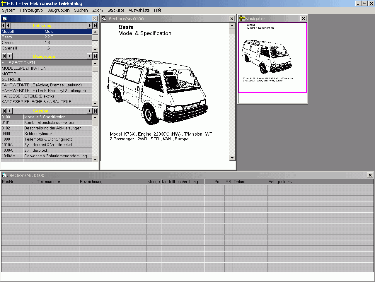375x282 pixels.
Task: Go to next record in Baugruppe navigator
Action: tap(90, 56)
